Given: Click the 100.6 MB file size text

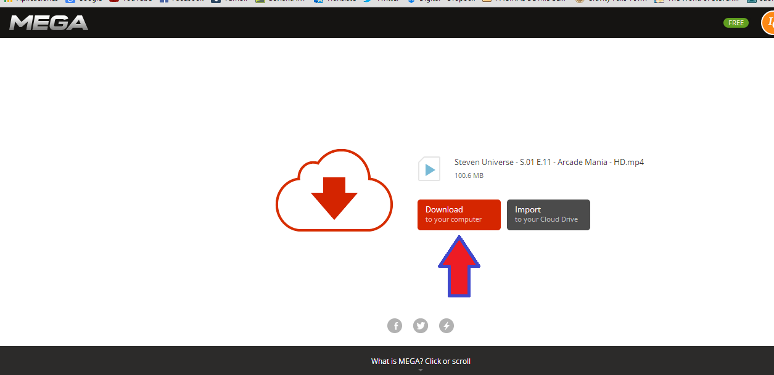Looking at the screenshot, I should (x=469, y=175).
